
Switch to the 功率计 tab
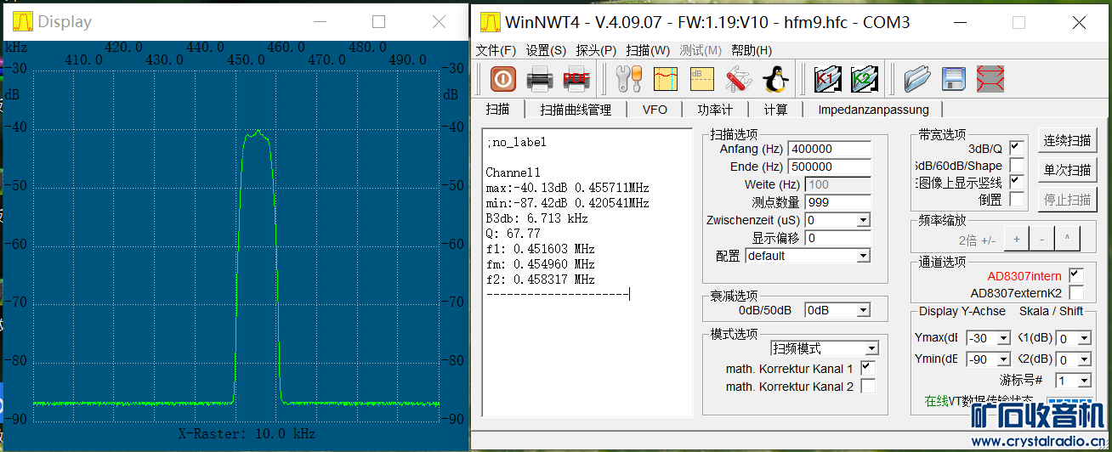pos(715,109)
